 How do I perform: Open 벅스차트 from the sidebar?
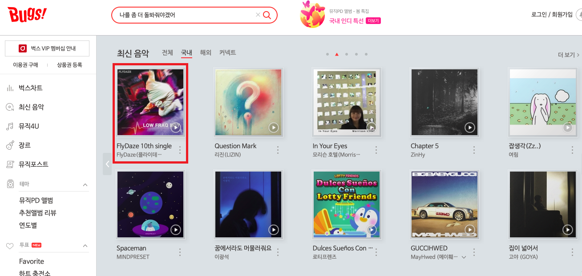(x=30, y=88)
